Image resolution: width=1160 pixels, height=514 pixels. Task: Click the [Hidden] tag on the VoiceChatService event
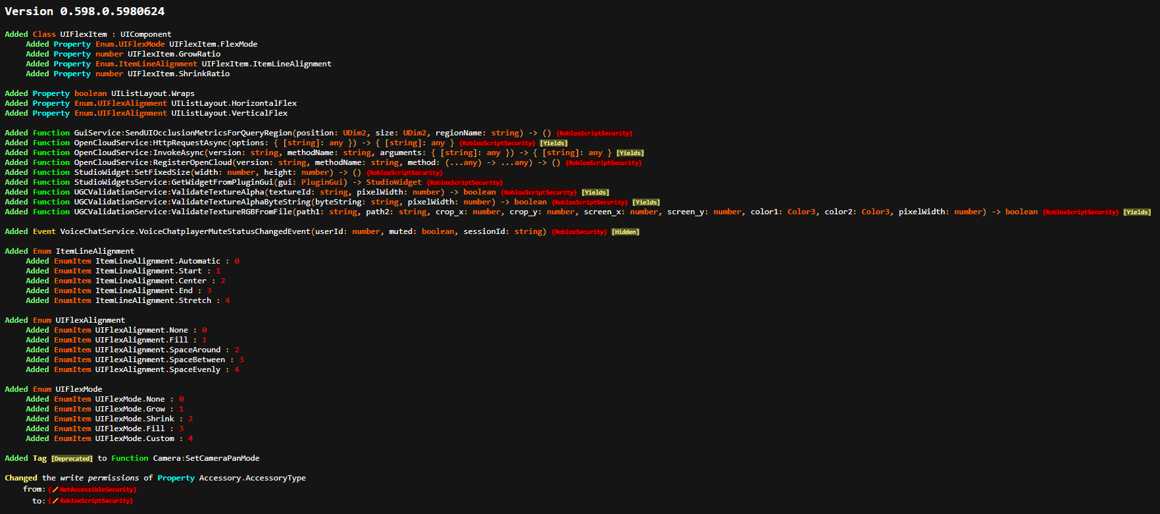[626, 232]
